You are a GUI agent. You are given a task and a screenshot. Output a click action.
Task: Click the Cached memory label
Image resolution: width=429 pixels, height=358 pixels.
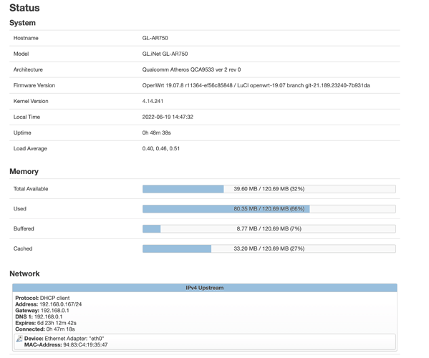(x=23, y=248)
